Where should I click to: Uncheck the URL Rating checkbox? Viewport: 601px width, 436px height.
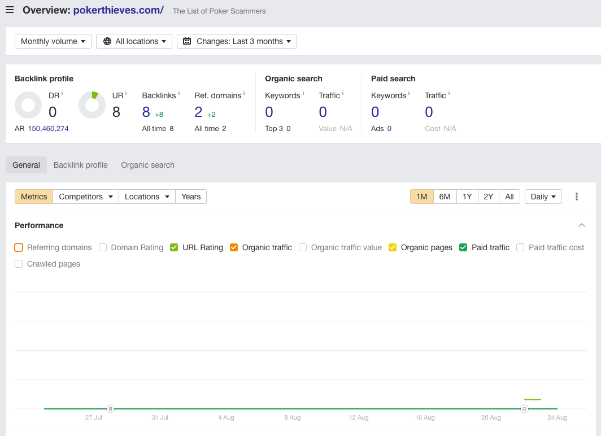(x=174, y=247)
